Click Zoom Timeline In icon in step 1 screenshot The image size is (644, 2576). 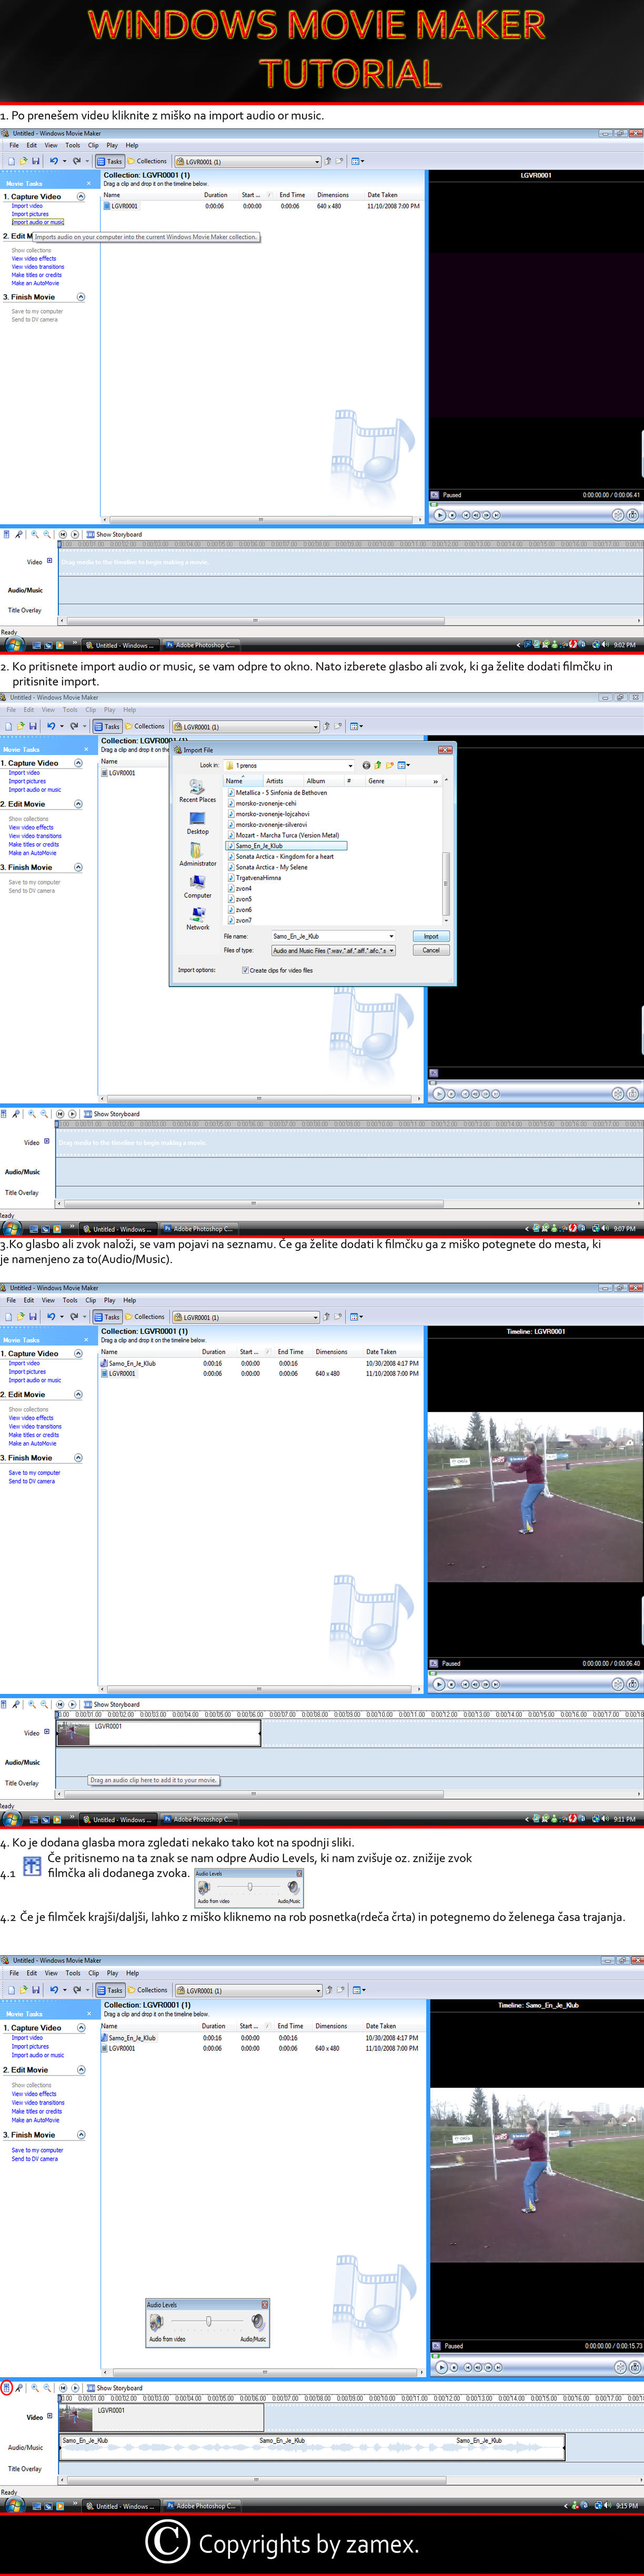click(35, 534)
